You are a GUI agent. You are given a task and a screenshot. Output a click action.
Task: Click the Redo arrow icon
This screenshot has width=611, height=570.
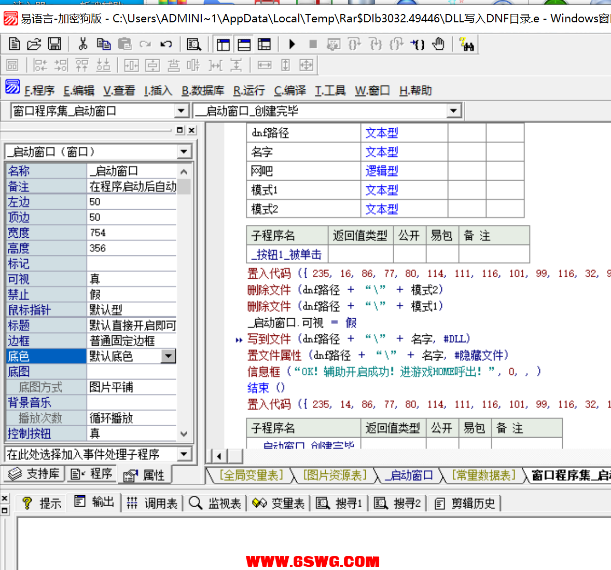pos(145,44)
